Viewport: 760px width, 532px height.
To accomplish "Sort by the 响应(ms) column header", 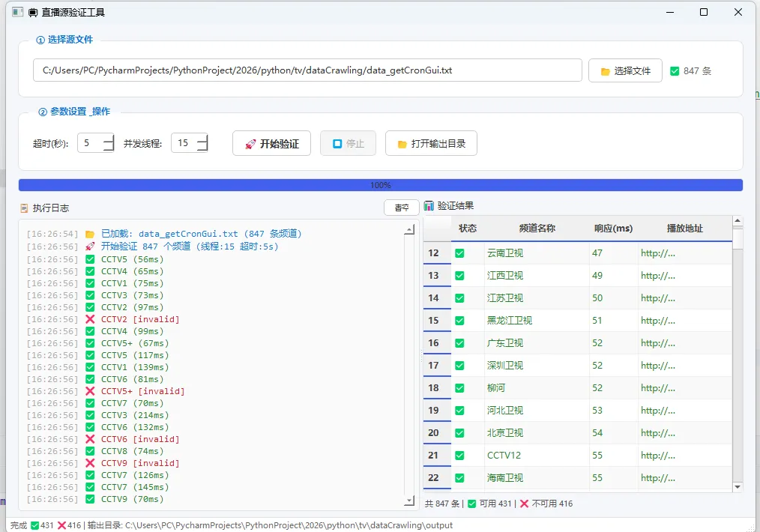I will coord(613,229).
